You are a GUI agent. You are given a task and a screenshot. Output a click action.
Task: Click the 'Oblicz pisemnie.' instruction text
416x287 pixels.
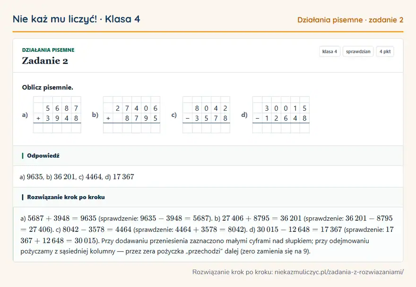(47, 87)
